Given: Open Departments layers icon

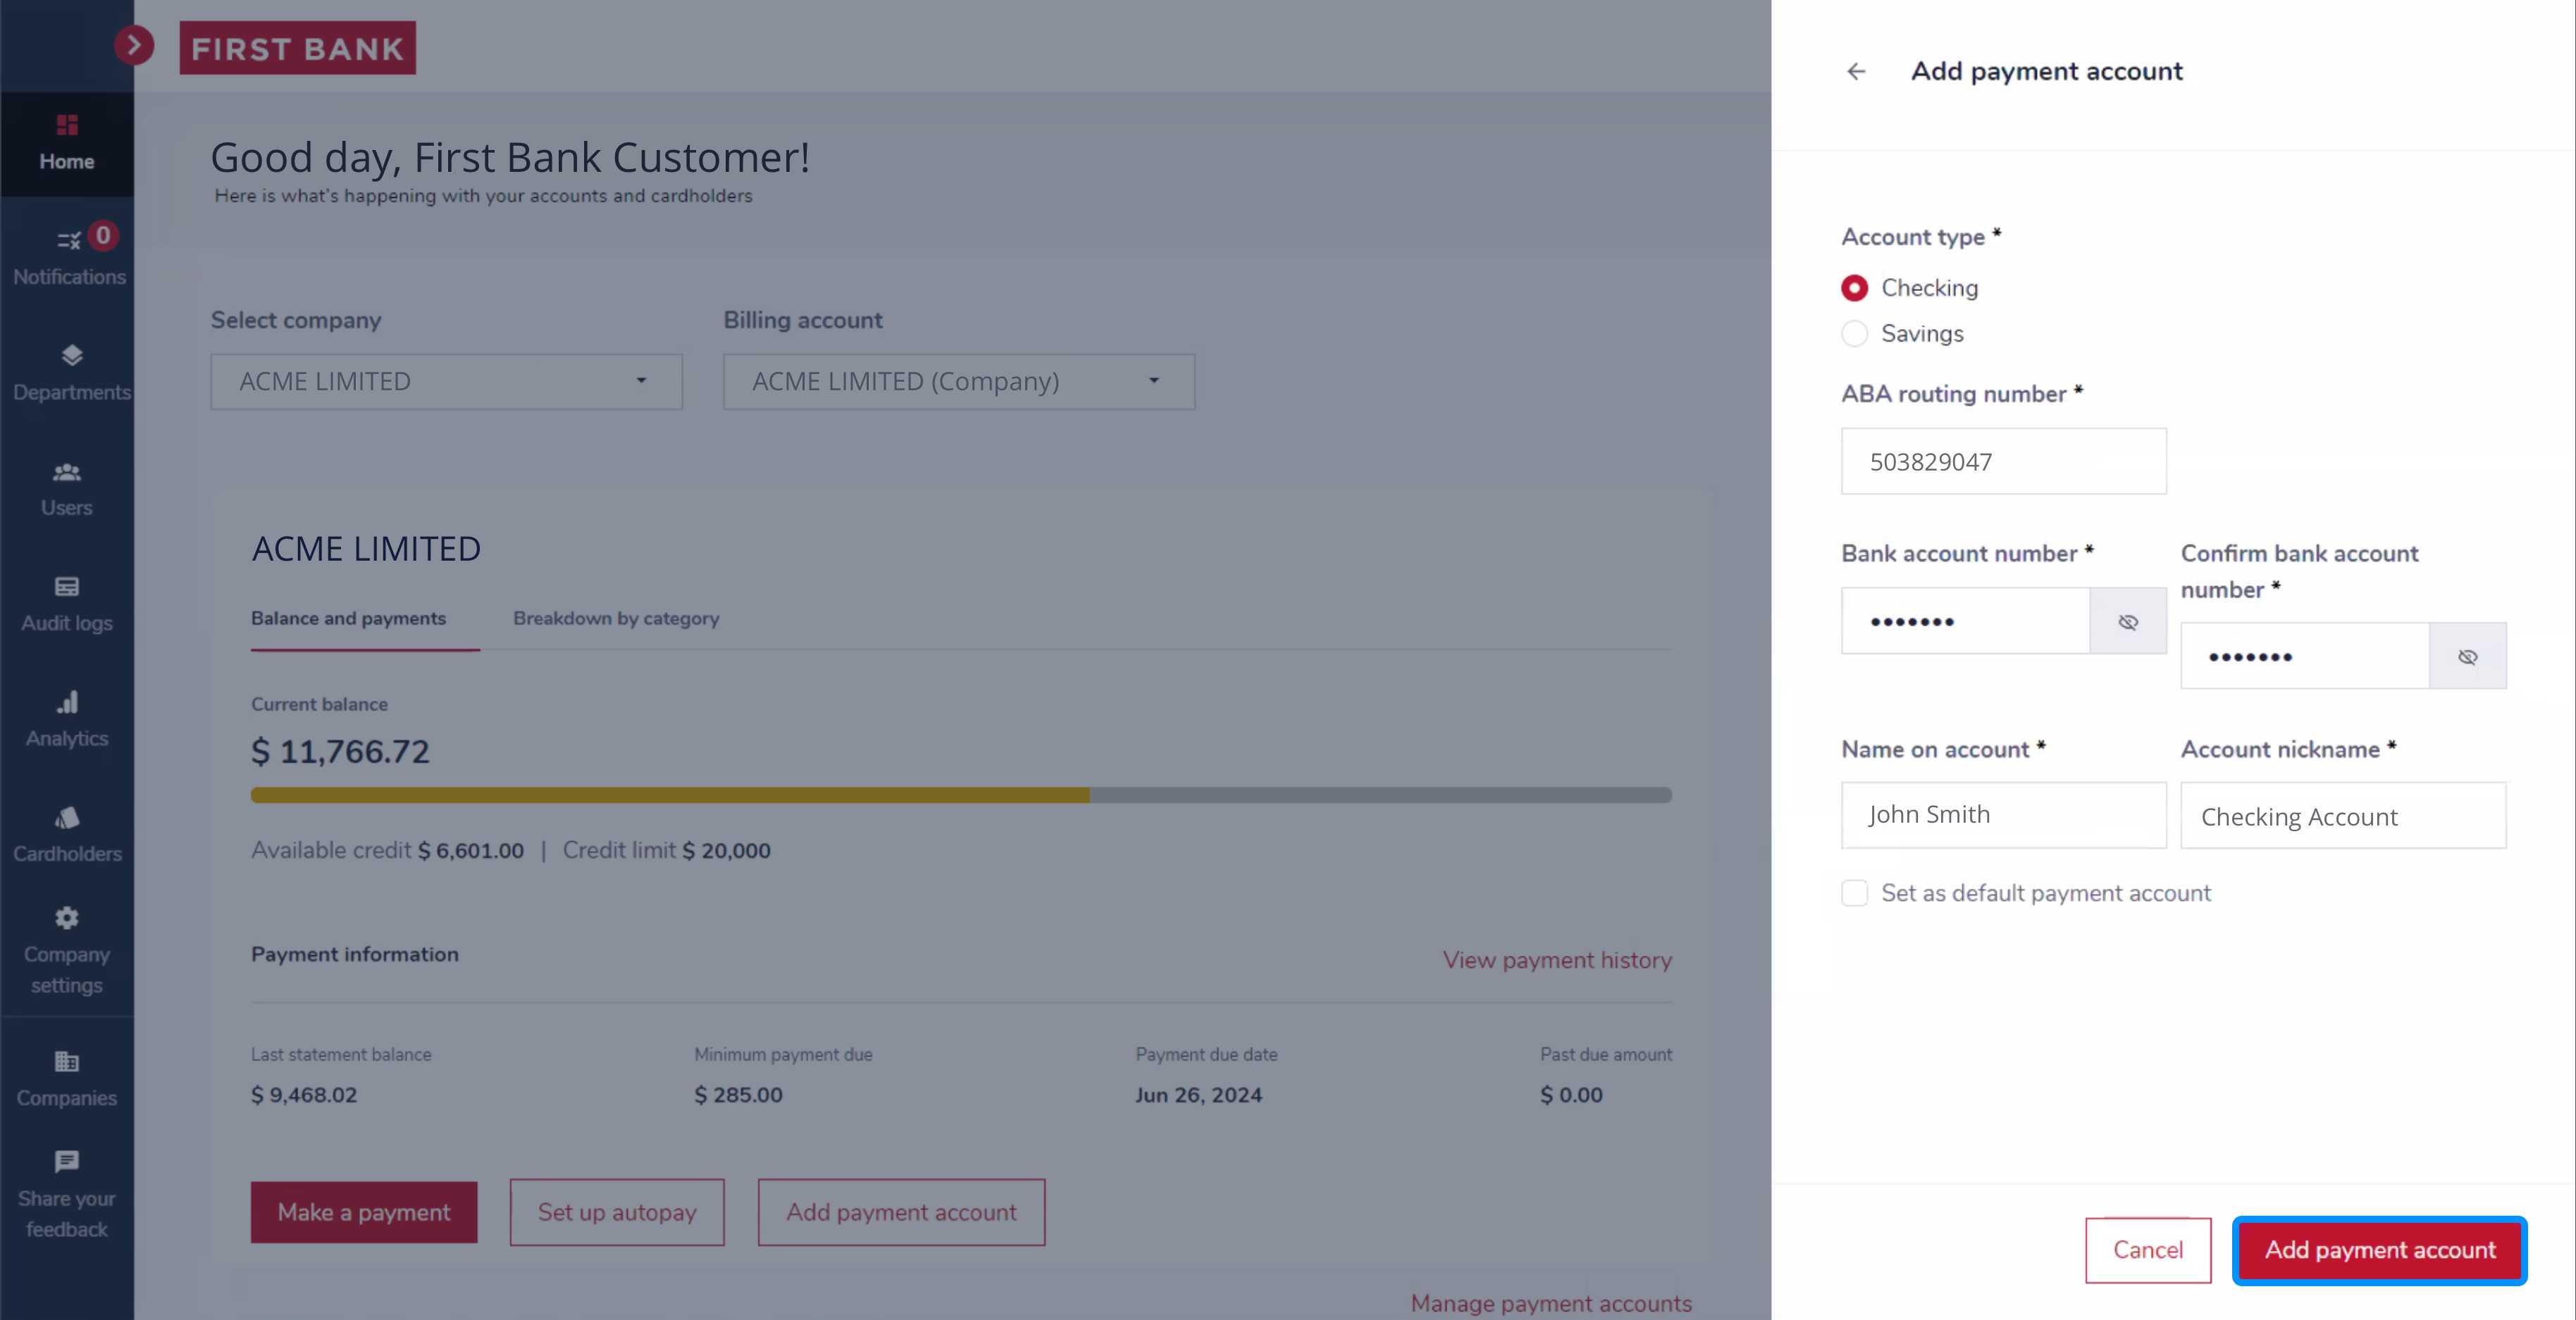Looking at the screenshot, I should 71,355.
